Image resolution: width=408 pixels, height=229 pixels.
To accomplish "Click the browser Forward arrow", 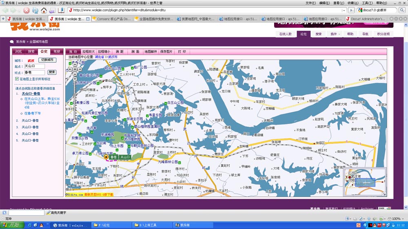I will coord(13,11).
